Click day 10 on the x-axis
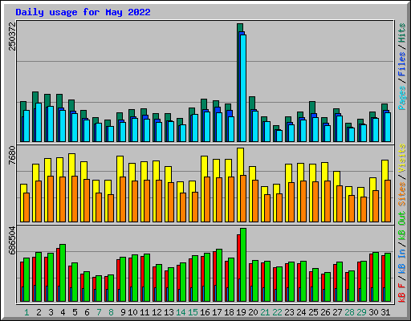Viewport: 411px width, 321px height. 132,312
